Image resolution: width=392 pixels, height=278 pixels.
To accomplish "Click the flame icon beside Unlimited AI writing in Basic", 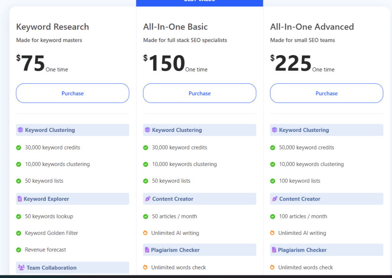I will pyautogui.click(x=145, y=233).
